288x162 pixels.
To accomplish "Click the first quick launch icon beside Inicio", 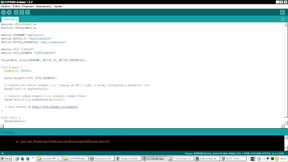I will tap(17, 159).
